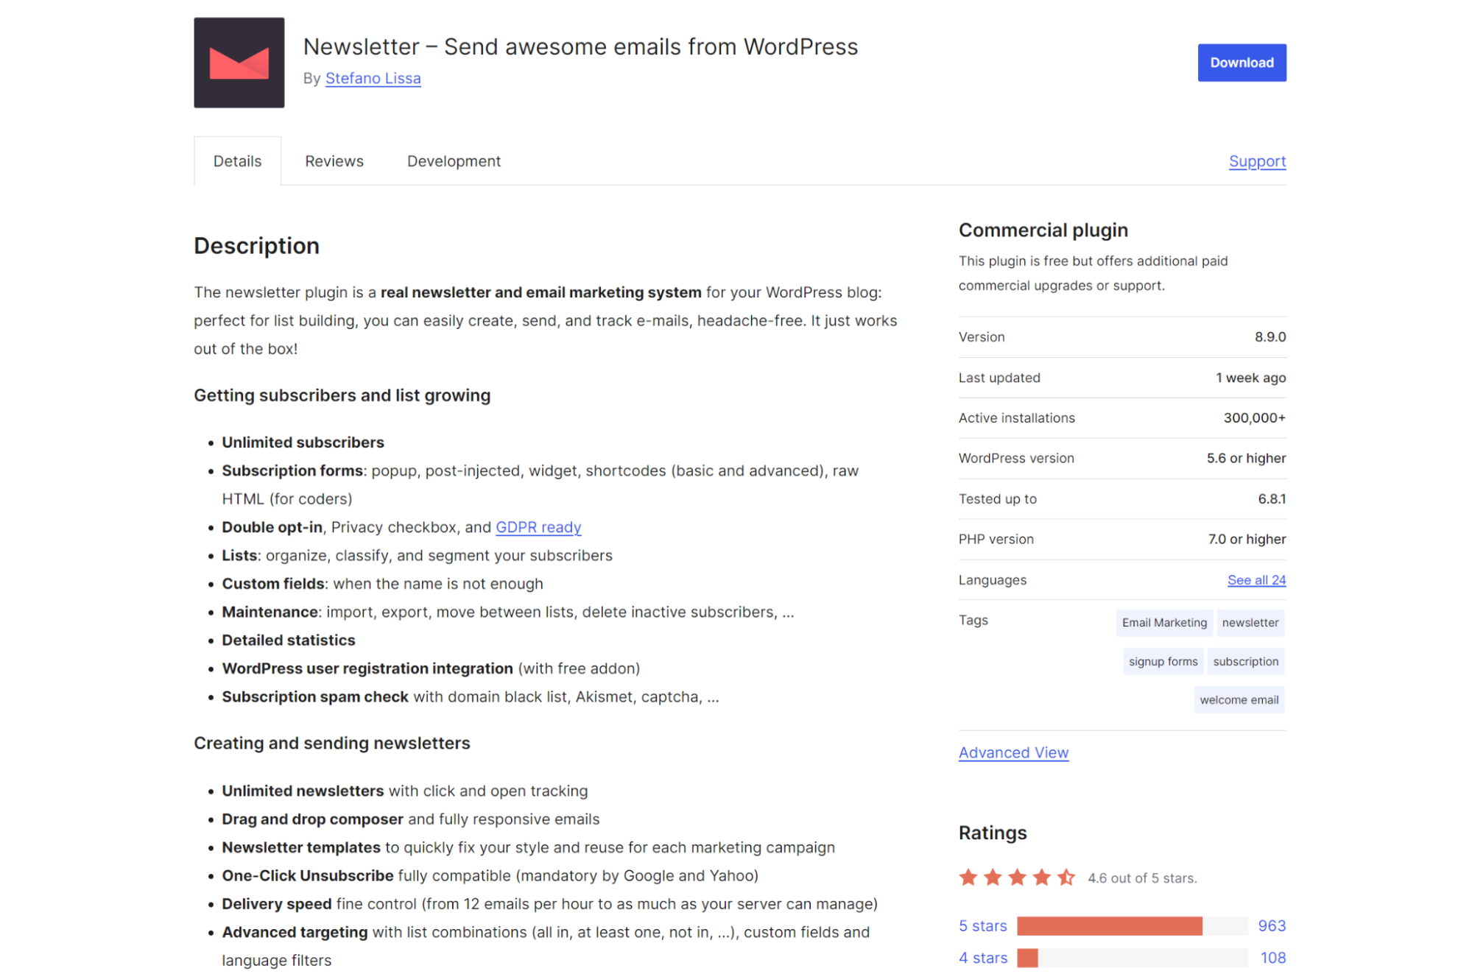Image resolution: width=1472 pixels, height=974 pixels.
Task: Select the Email Marketing tag
Action: pos(1163,623)
